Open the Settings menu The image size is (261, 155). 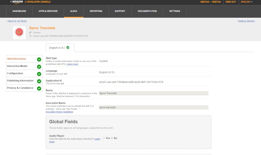tap(175, 11)
